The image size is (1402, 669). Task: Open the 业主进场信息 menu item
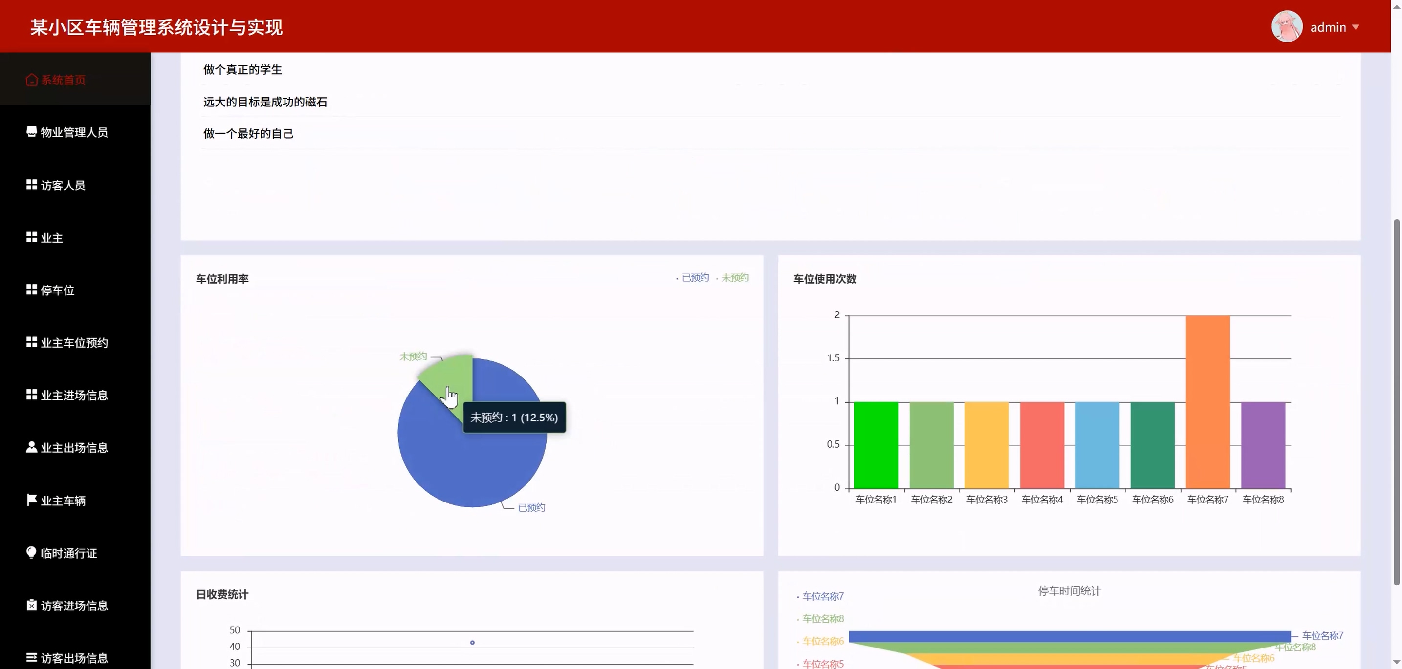pos(74,395)
